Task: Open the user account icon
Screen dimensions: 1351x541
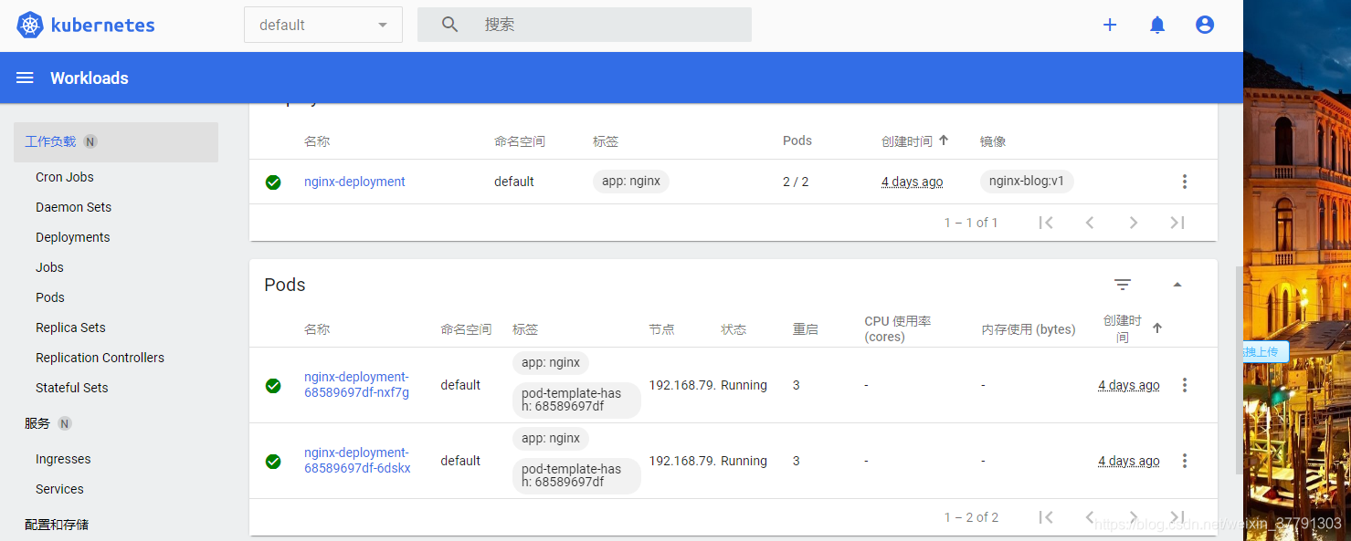Action: click(x=1205, y=25)
